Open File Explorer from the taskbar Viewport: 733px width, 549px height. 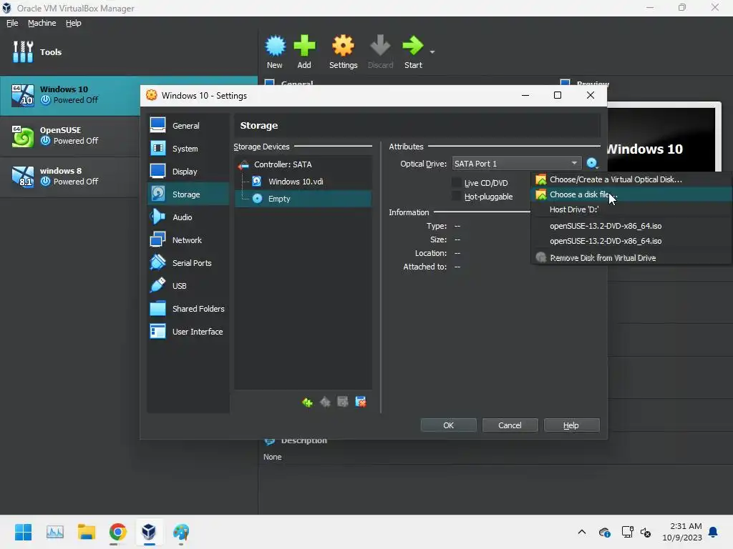(87, 532)
